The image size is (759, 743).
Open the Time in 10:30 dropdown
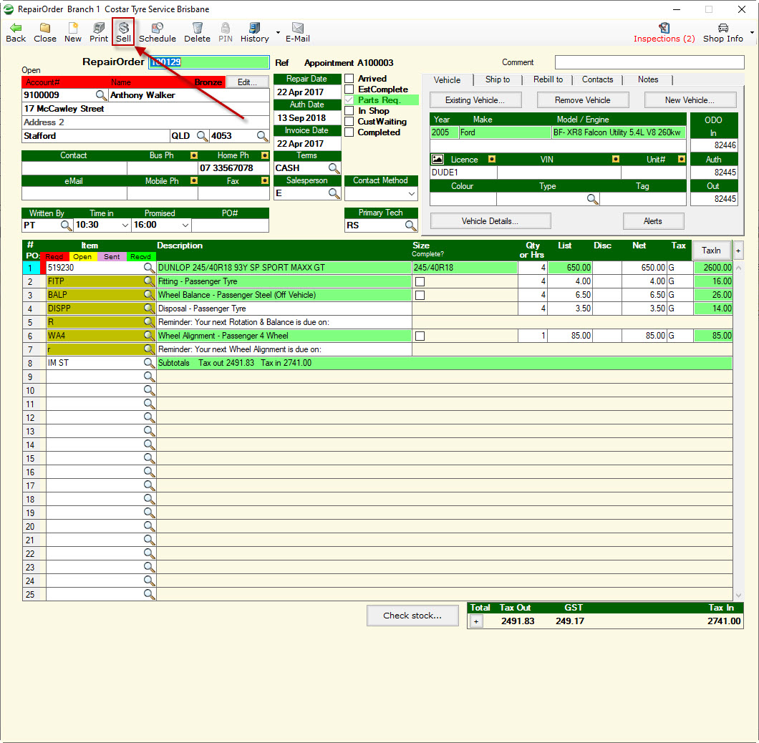coord(125,225)
